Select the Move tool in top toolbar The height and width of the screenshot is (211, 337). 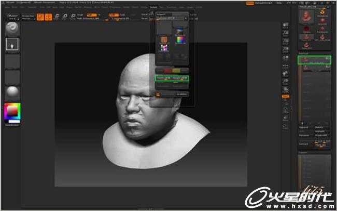tap(57, 17)
